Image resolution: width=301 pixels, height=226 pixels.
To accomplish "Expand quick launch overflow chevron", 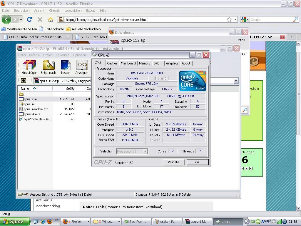I will coord(56,220).
